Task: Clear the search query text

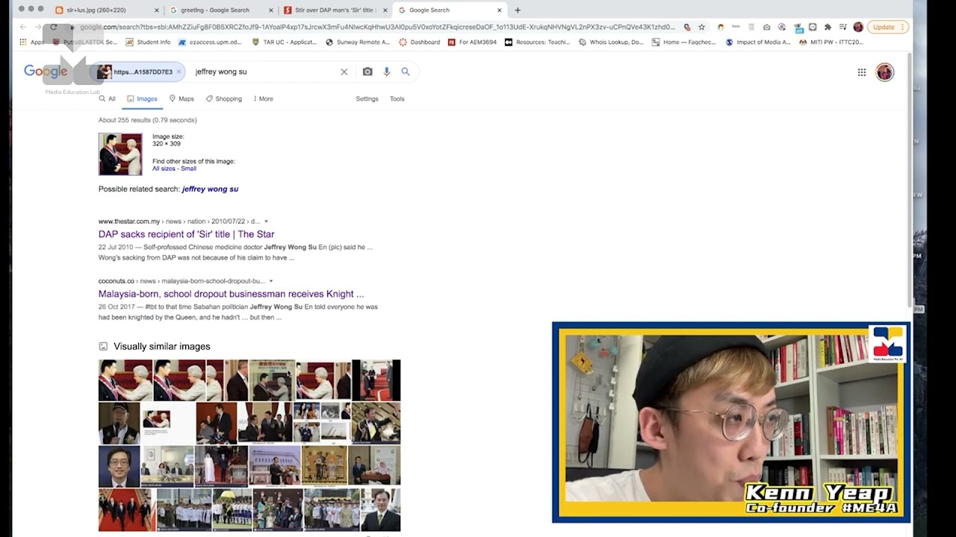Action: click(344, 72)
